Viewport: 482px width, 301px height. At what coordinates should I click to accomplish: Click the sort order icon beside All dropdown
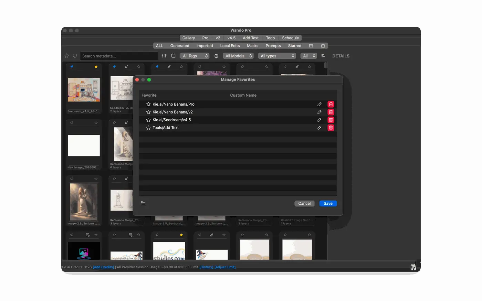click(323, 56)
